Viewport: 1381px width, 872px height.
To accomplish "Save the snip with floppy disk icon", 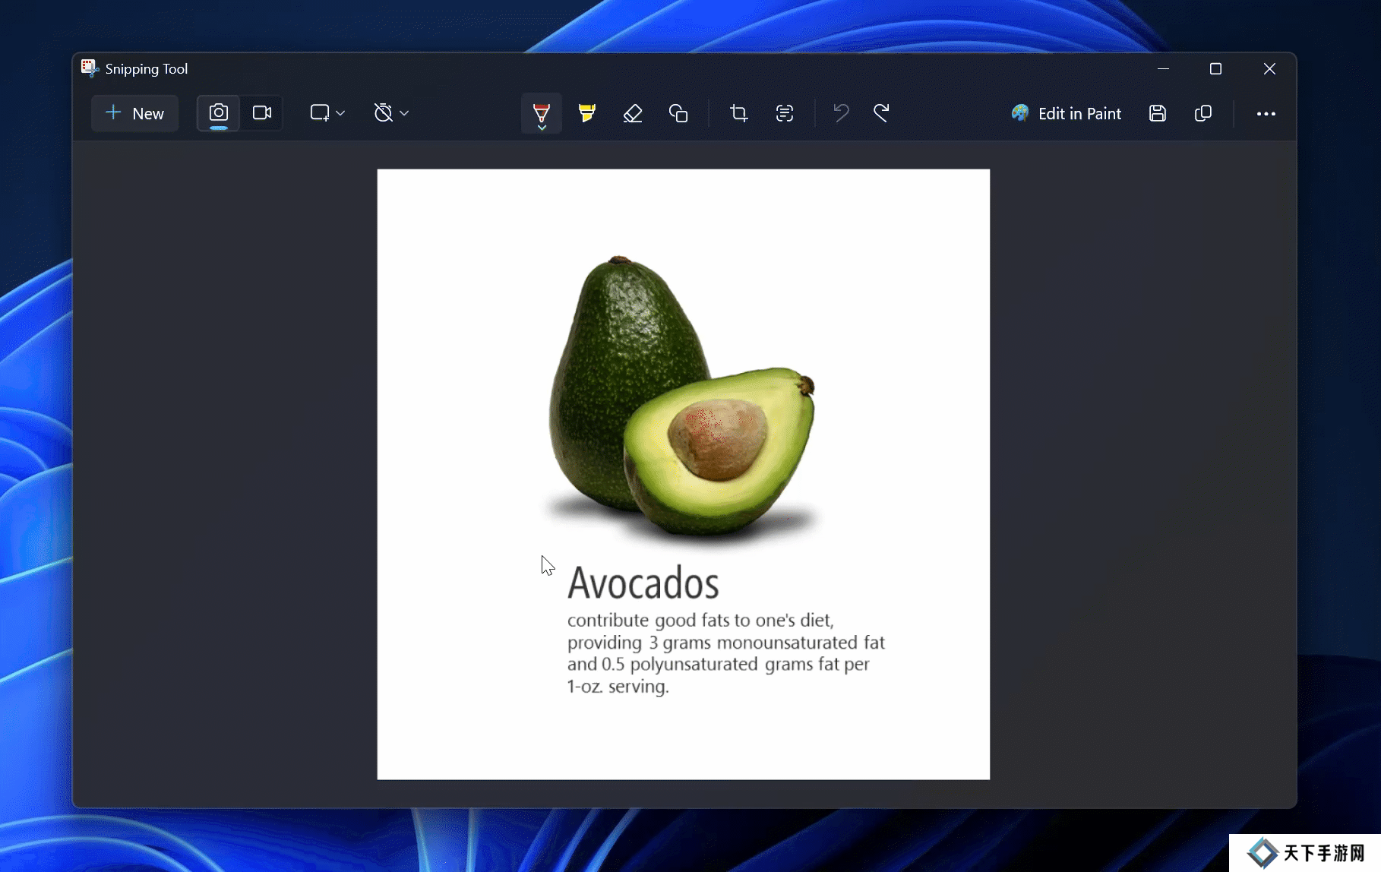I will coord(1157,113).
